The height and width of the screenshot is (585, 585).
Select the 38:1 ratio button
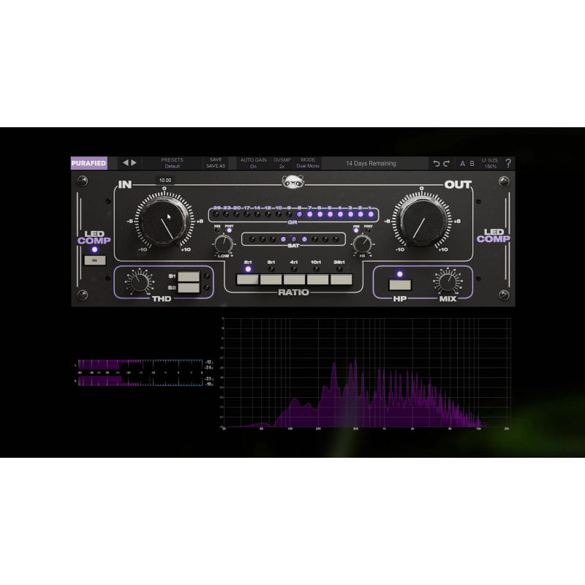(x=341, y=279)
